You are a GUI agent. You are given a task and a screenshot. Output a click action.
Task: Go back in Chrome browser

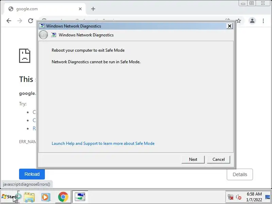point(9,21)
